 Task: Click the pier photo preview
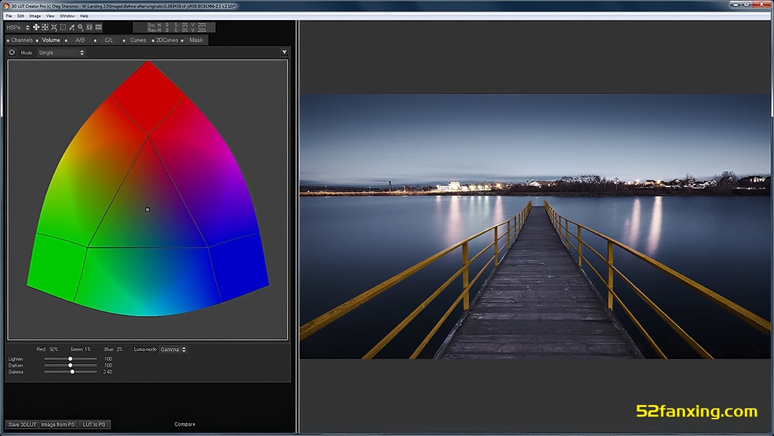(x=535, y=226)
